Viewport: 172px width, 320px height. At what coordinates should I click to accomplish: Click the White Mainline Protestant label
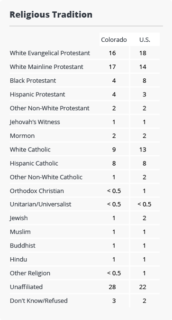tap(46, 67)
